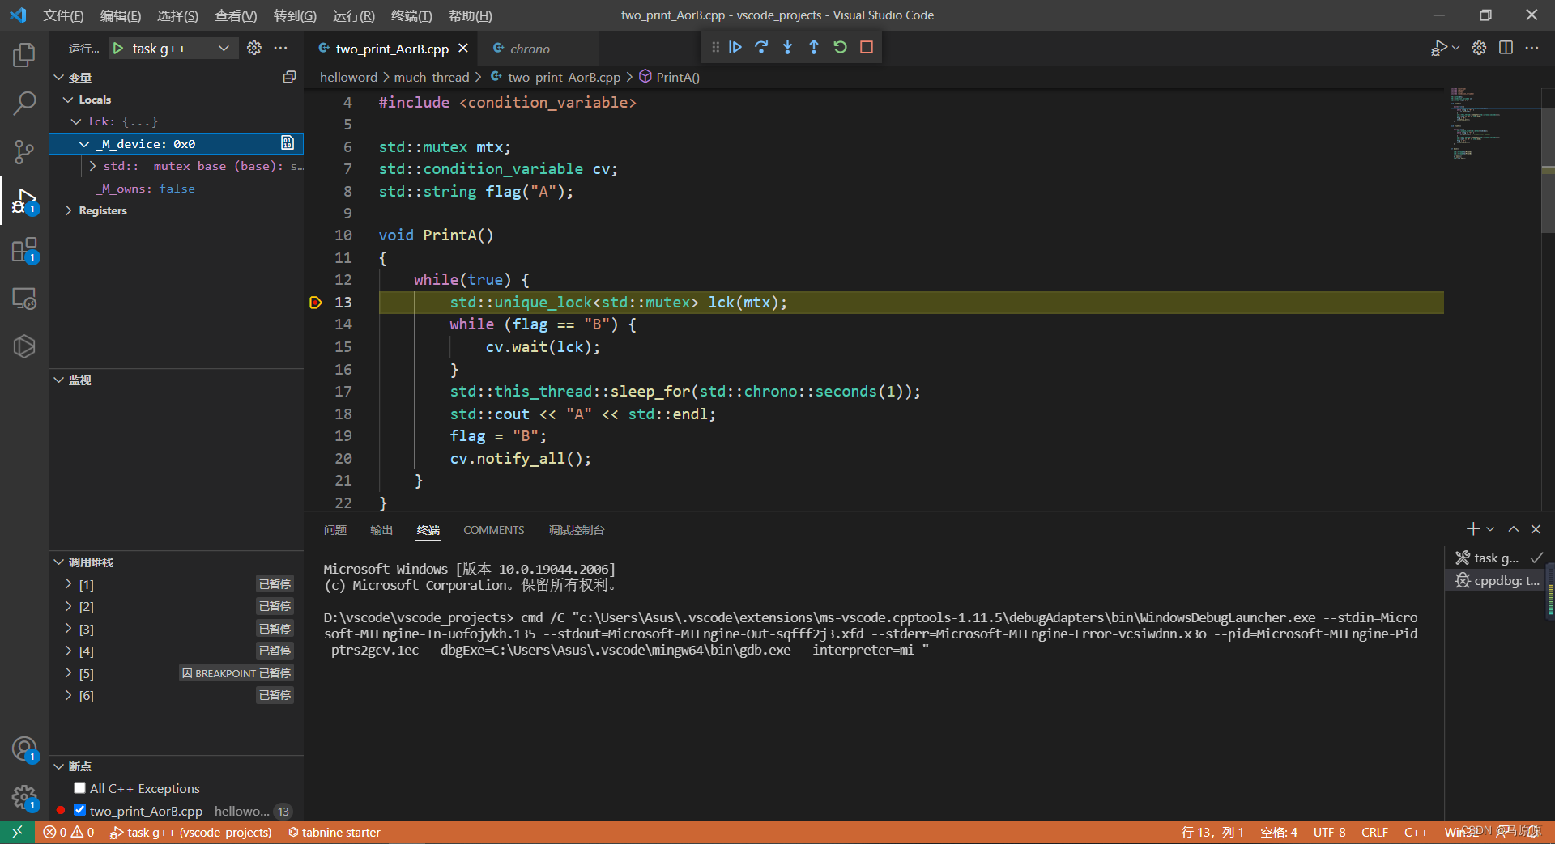This screenshot has height=844, width=1555.
Task: Click the Continue debugging icon
Action: 735,47
